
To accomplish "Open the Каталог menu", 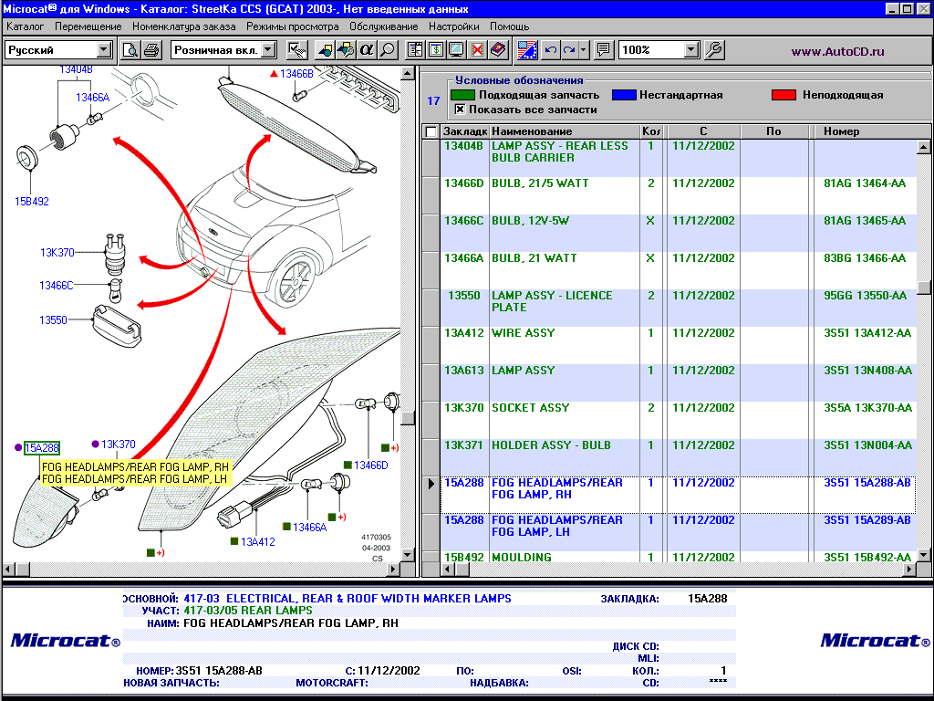I will [25, 26].
